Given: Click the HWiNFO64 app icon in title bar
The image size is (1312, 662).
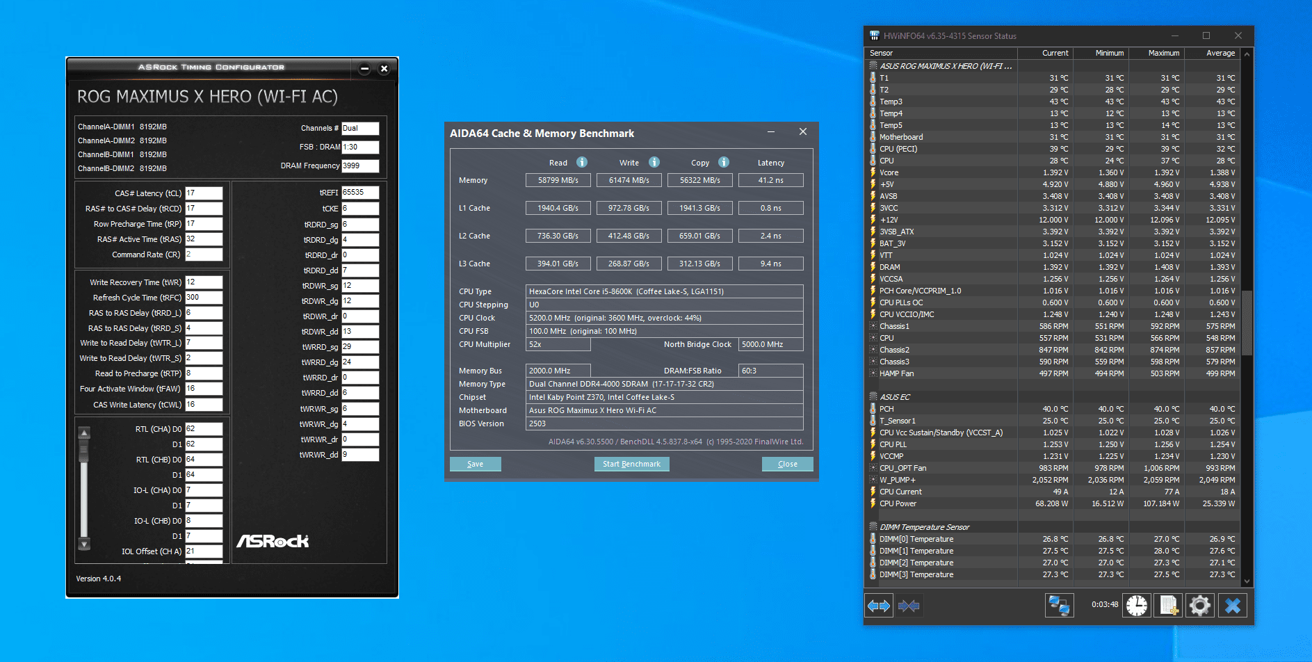Looking at the screenshot, I should coord(875,35).
